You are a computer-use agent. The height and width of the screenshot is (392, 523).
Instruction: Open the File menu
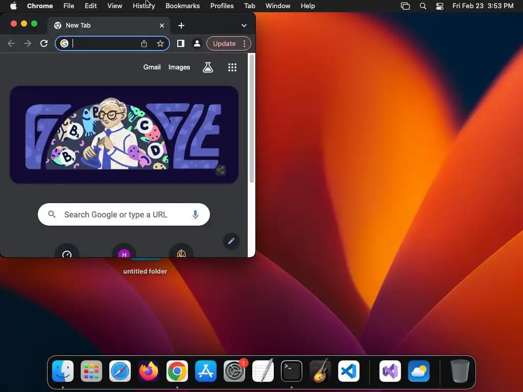pos(69,6)
